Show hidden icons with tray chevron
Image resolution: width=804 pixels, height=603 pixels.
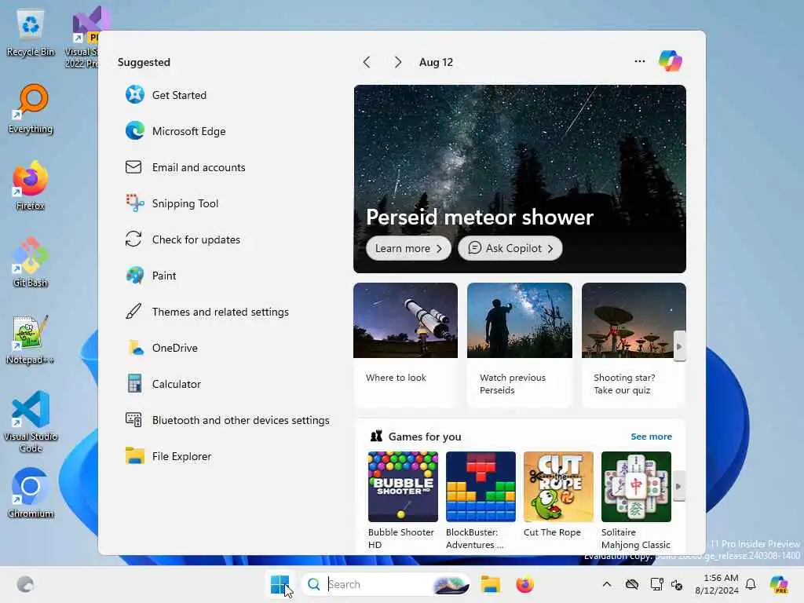coord(607,584)
